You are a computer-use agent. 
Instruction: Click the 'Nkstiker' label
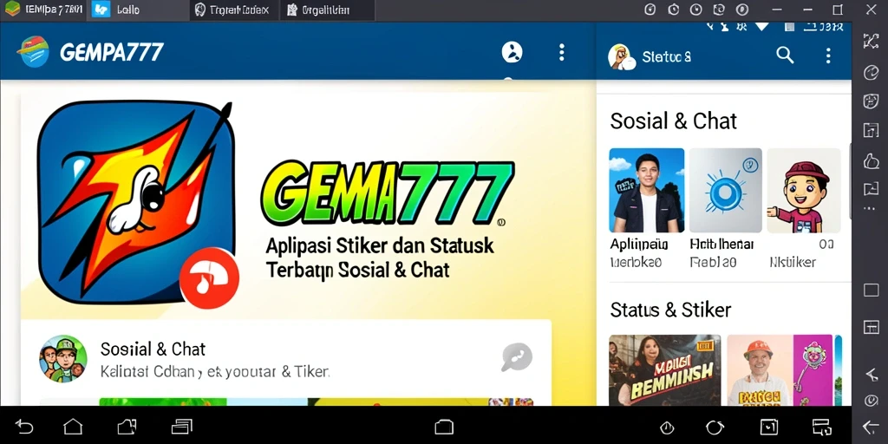click(793, 262)
